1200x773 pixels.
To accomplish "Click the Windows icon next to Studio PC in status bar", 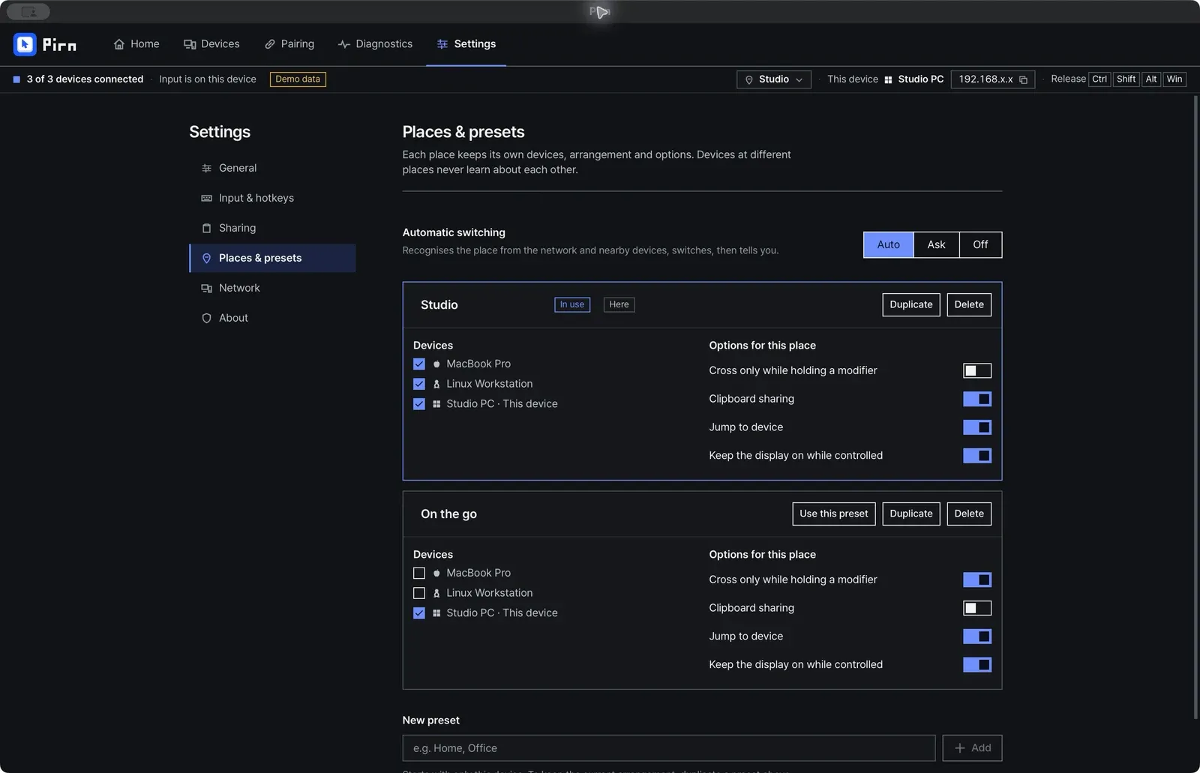I will tap(888, 79).
